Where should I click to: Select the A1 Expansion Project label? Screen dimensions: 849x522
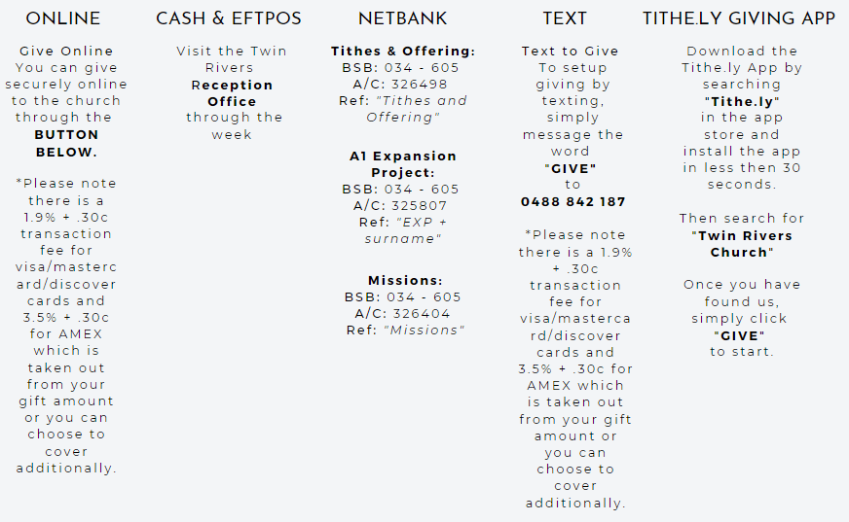tap(403, 164)
